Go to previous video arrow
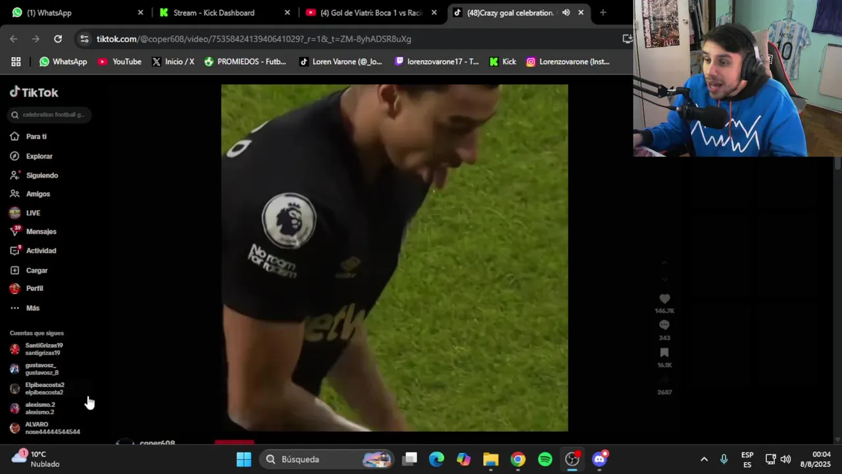Viewport: 842px width, 474px height. tap(664, 263)
